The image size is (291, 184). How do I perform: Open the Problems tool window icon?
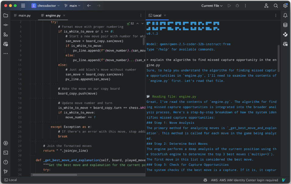click(x=6, y=162)
